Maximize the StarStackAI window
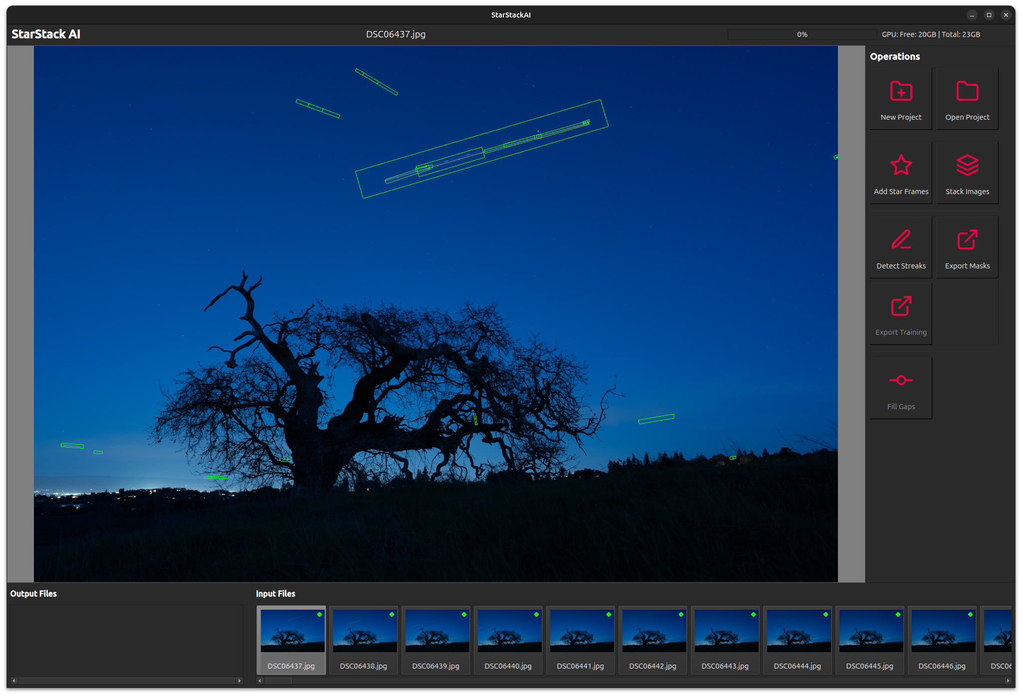The height and width of the screenshot is (696, 1022). (989, 15)
